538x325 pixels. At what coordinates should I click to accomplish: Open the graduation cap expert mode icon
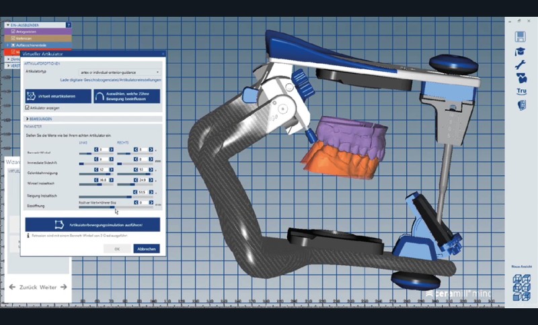pos(520,52)
